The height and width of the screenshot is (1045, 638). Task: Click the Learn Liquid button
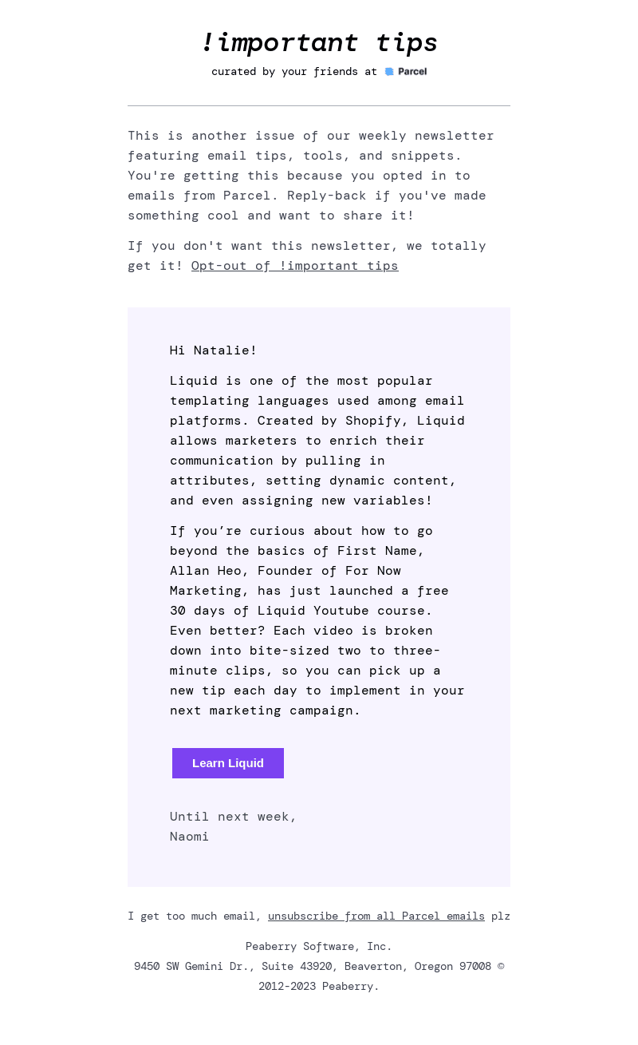(228, 763)
